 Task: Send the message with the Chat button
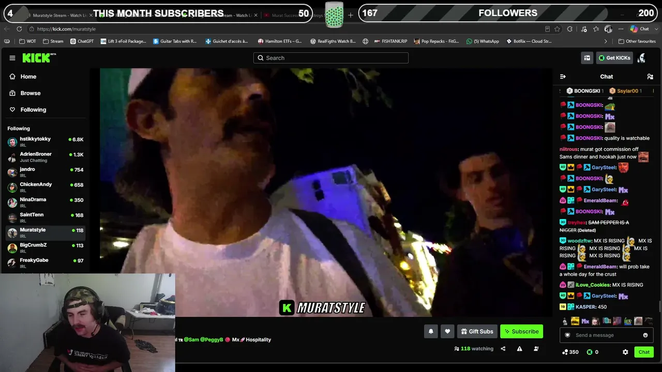point(644,352)
